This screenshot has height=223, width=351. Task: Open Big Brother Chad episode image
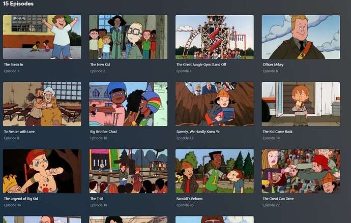click(x=128, y=104)
